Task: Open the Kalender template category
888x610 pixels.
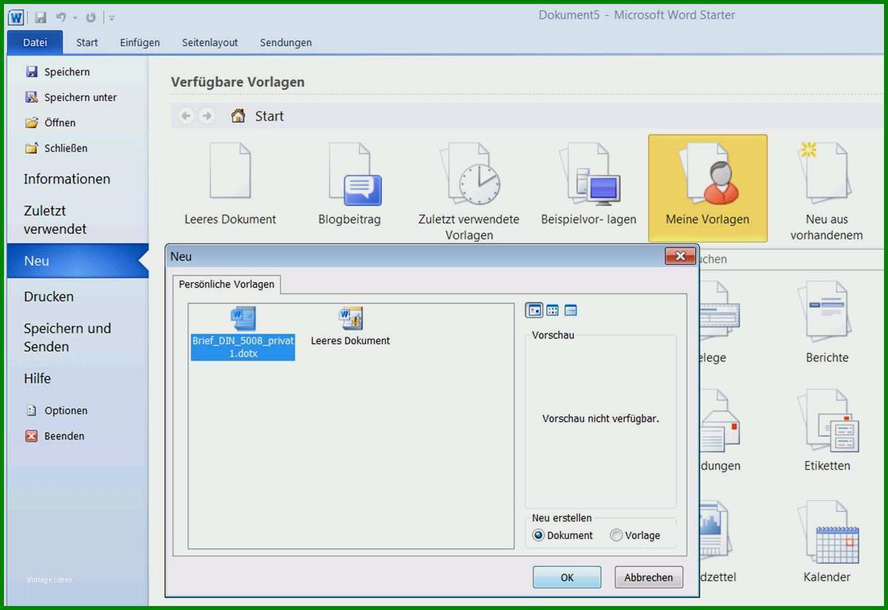Action: [827, 542]
